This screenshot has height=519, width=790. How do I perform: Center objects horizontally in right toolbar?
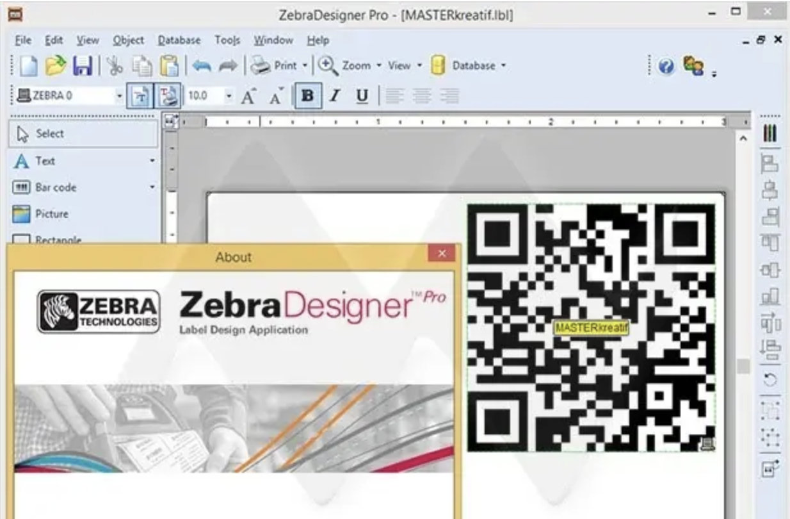coord(770,190)
